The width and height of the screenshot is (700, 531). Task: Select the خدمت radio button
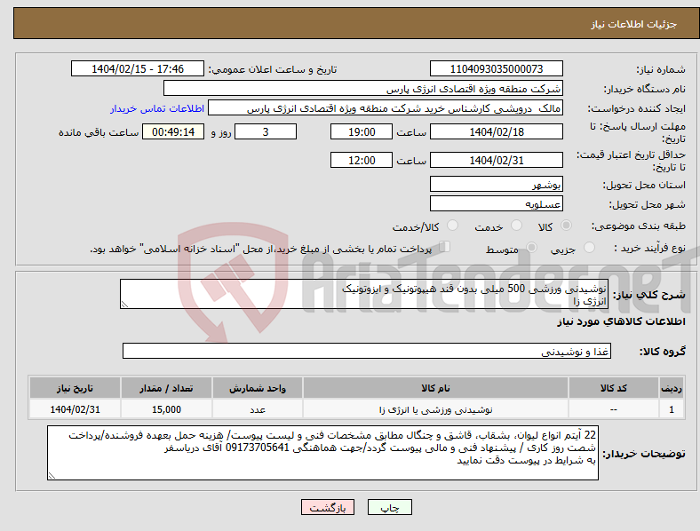tap(516, 226)
